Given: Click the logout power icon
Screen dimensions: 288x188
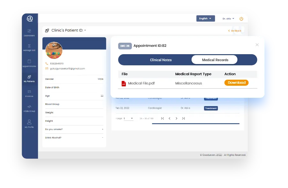Looking at the screenshot, I should click(x=241, y=18).
